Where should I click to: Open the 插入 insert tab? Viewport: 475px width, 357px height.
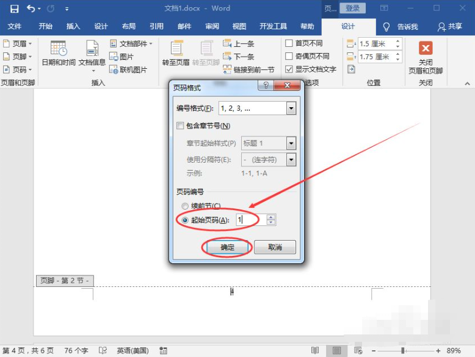point(73,27)
